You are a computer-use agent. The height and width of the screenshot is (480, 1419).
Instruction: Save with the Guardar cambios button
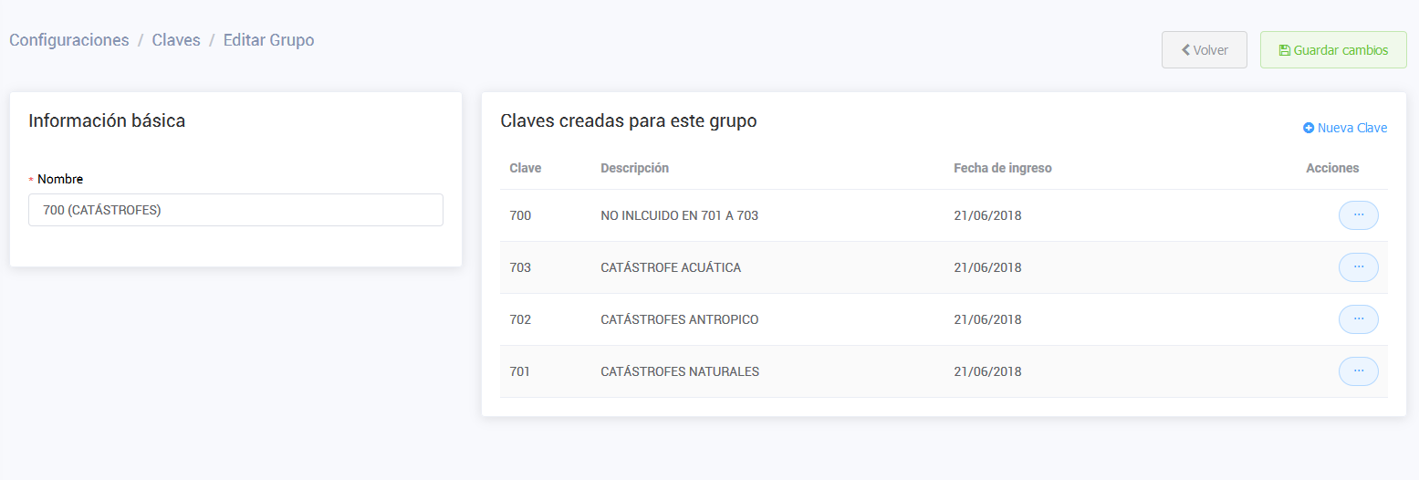tap(1333, 50)
